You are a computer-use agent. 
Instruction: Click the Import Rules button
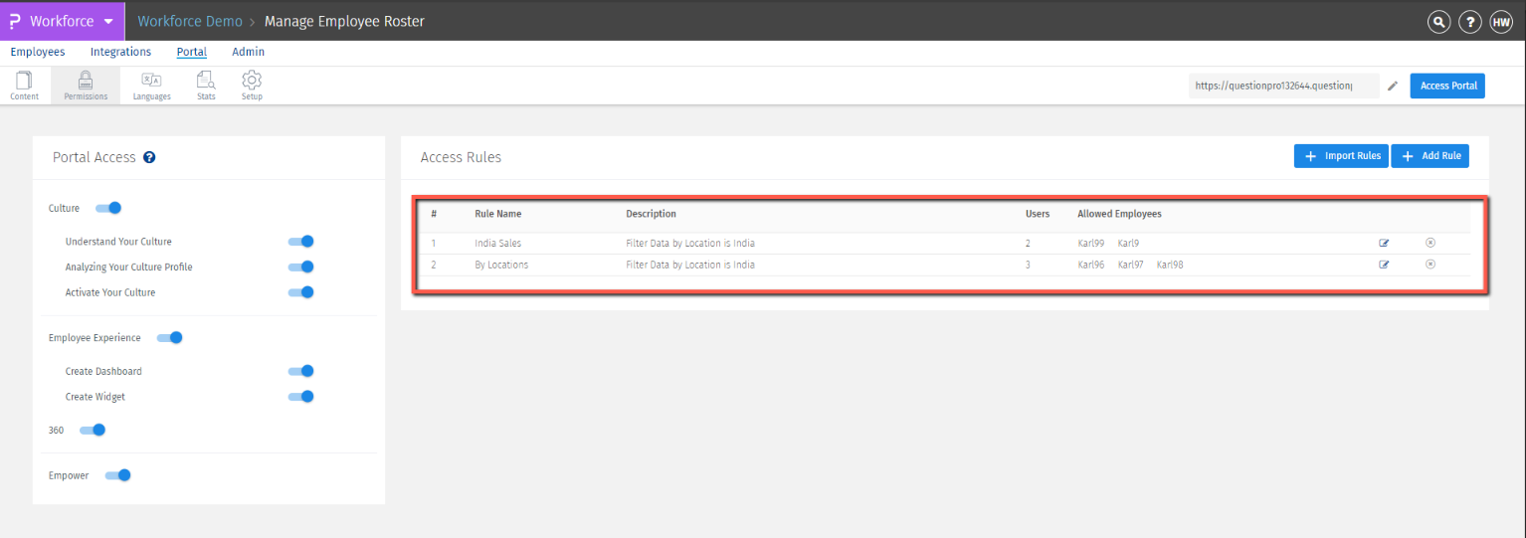[x=1341, y=156]
